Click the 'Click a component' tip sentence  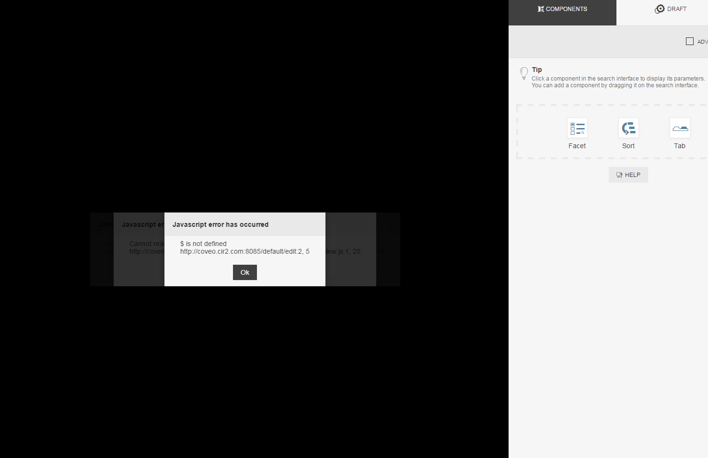click(618, 79)
